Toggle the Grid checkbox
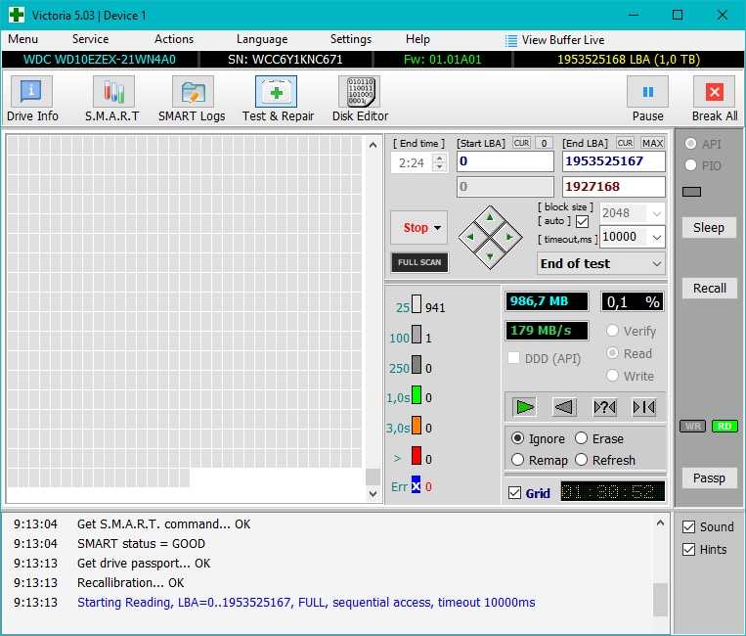 coord(515,493)
